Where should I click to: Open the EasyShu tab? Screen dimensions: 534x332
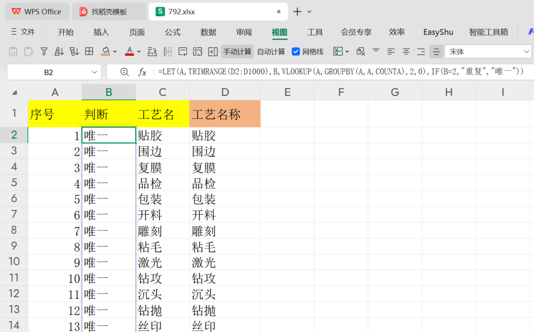[x=438, y=32]
